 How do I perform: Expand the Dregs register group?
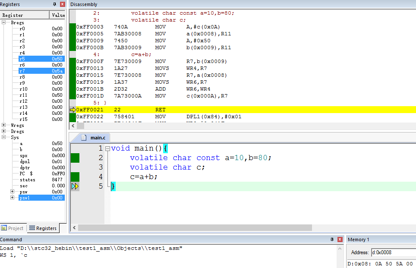[4, 131]
